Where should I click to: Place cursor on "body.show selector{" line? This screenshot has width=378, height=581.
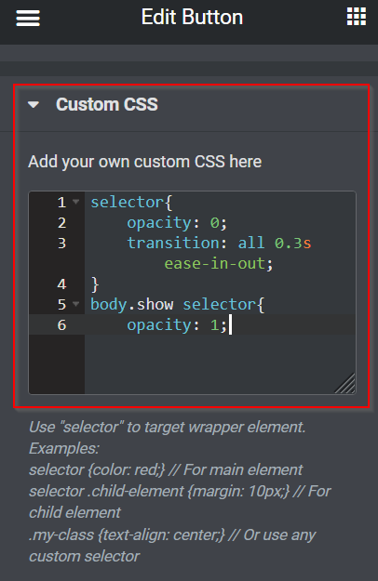177,305
